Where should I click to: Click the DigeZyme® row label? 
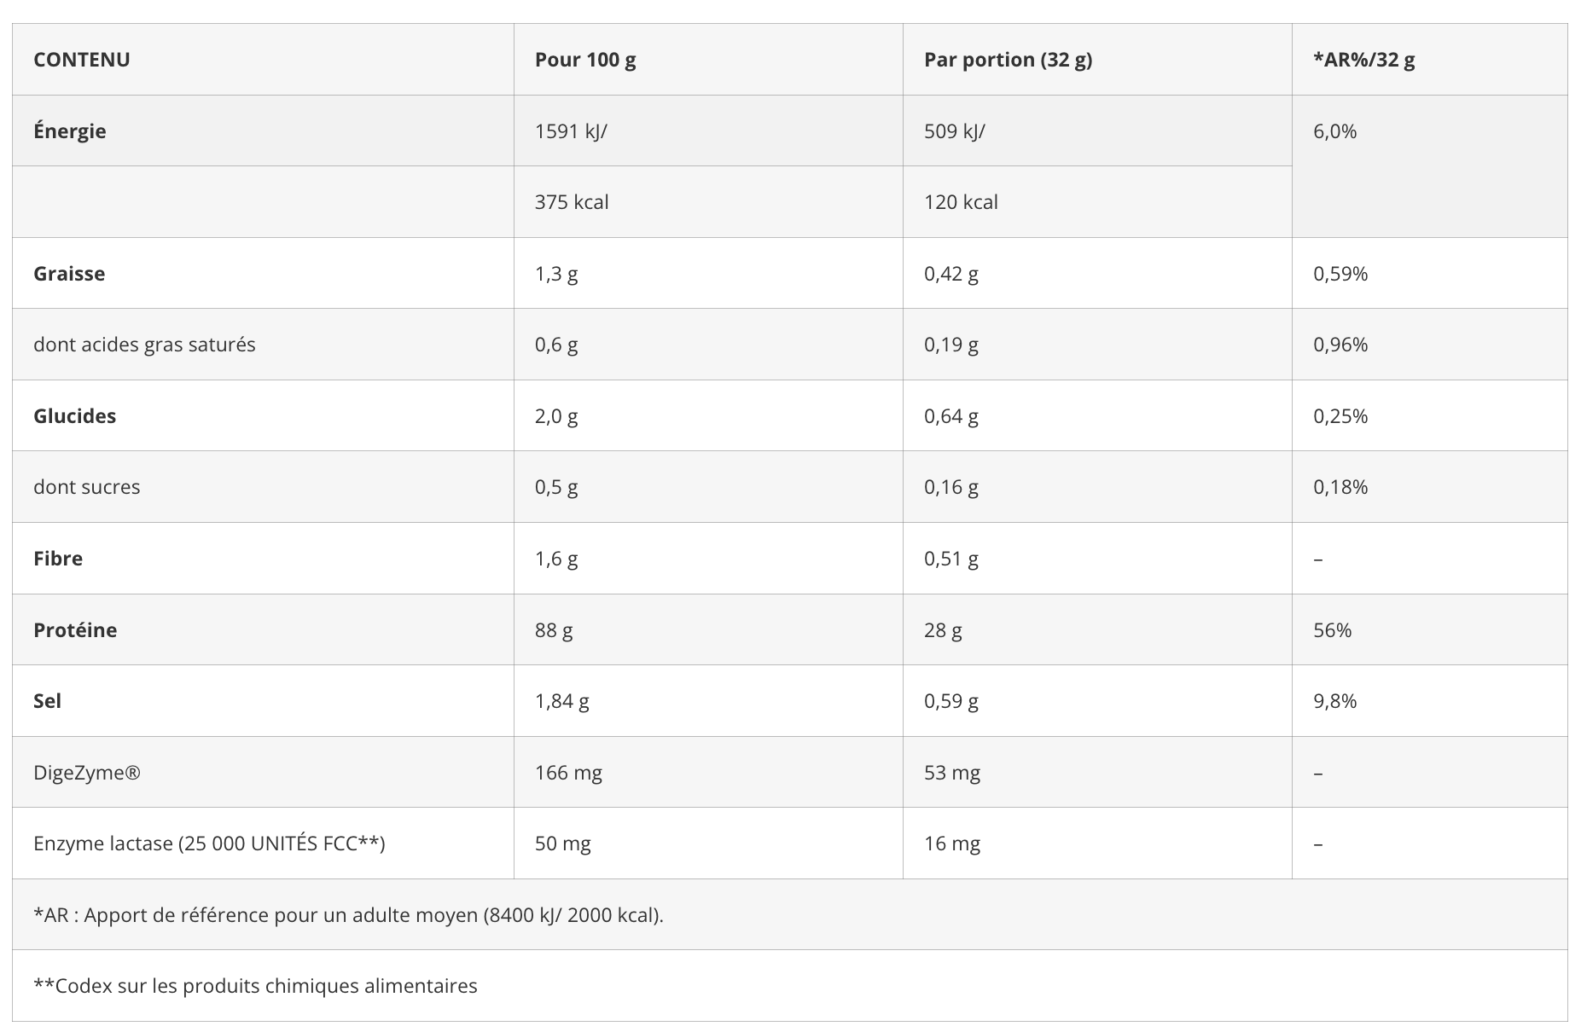click(x=87, y=773)
